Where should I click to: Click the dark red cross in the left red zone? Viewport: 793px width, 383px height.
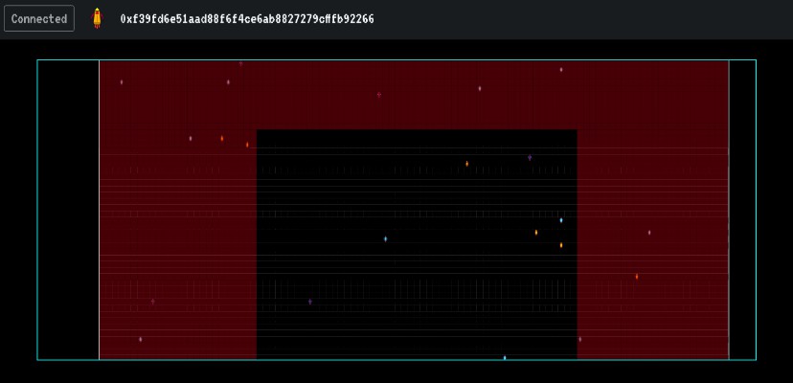pos(153,301)
